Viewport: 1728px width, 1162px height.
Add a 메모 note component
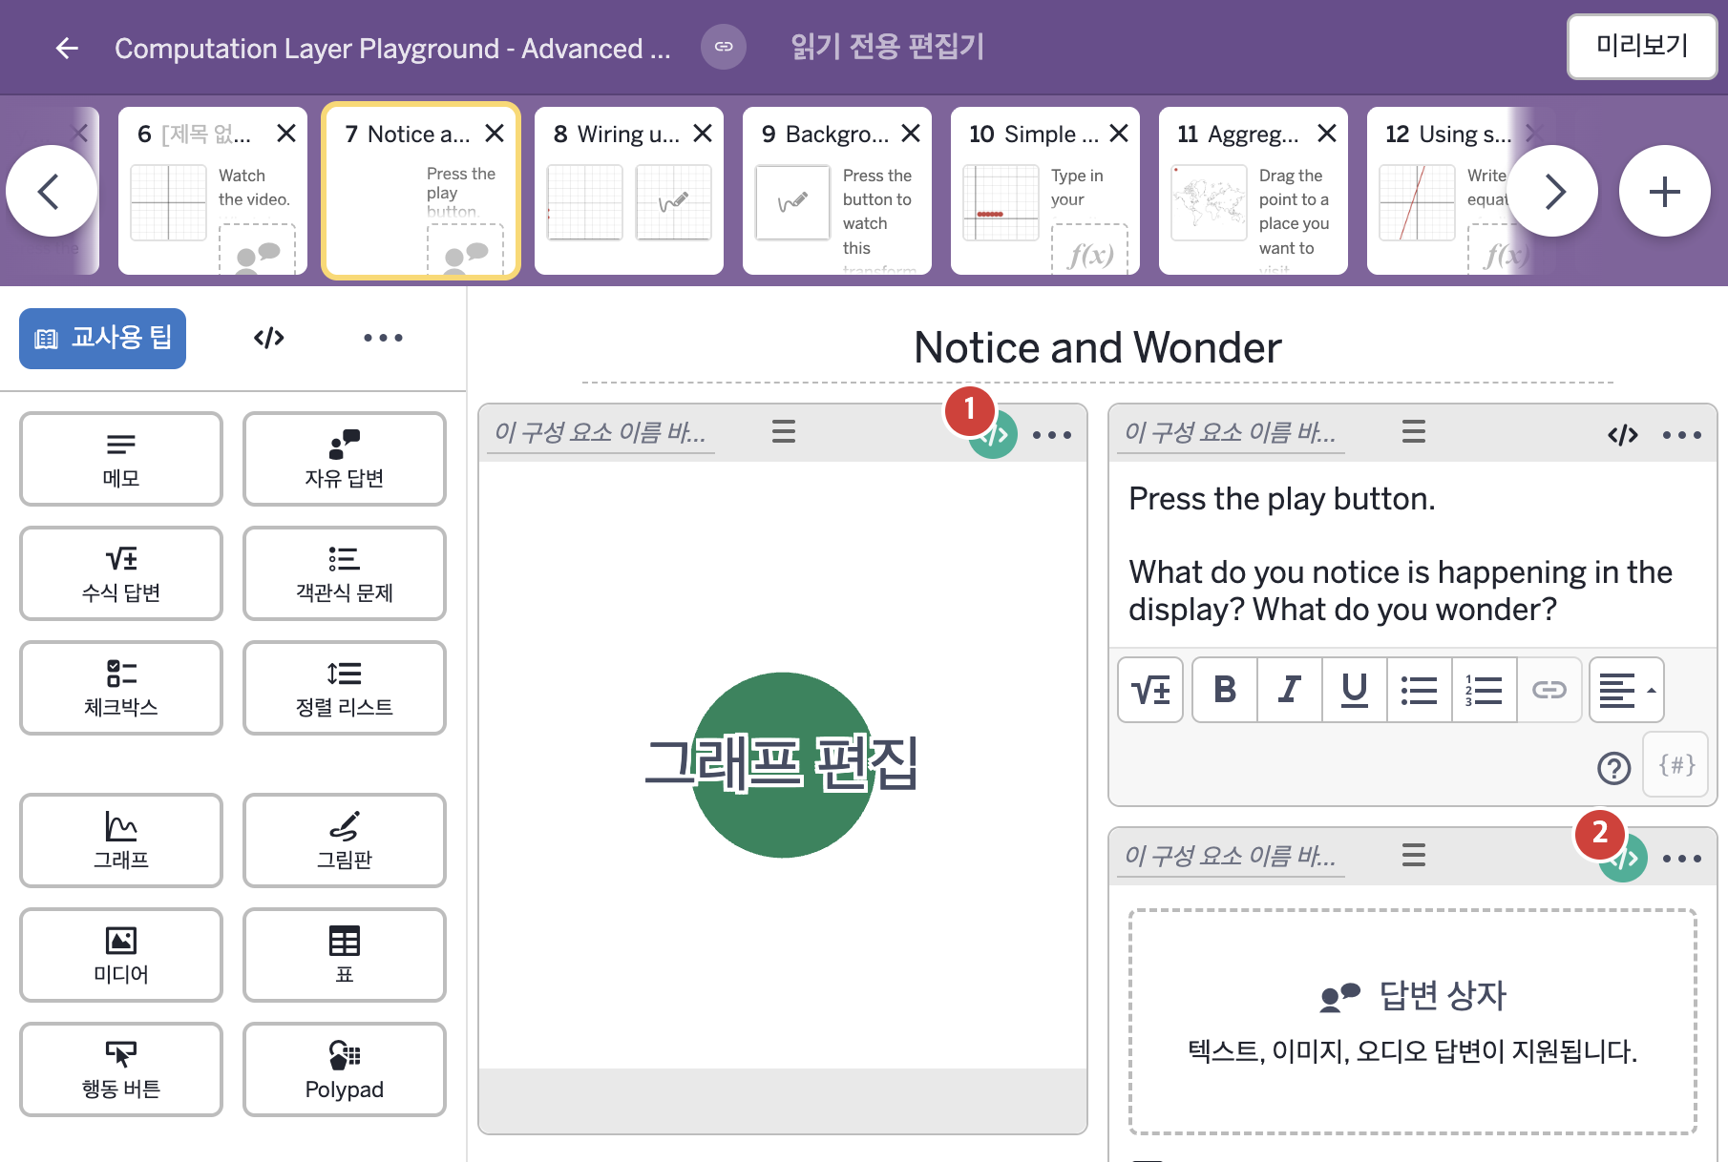pos(121,459)
